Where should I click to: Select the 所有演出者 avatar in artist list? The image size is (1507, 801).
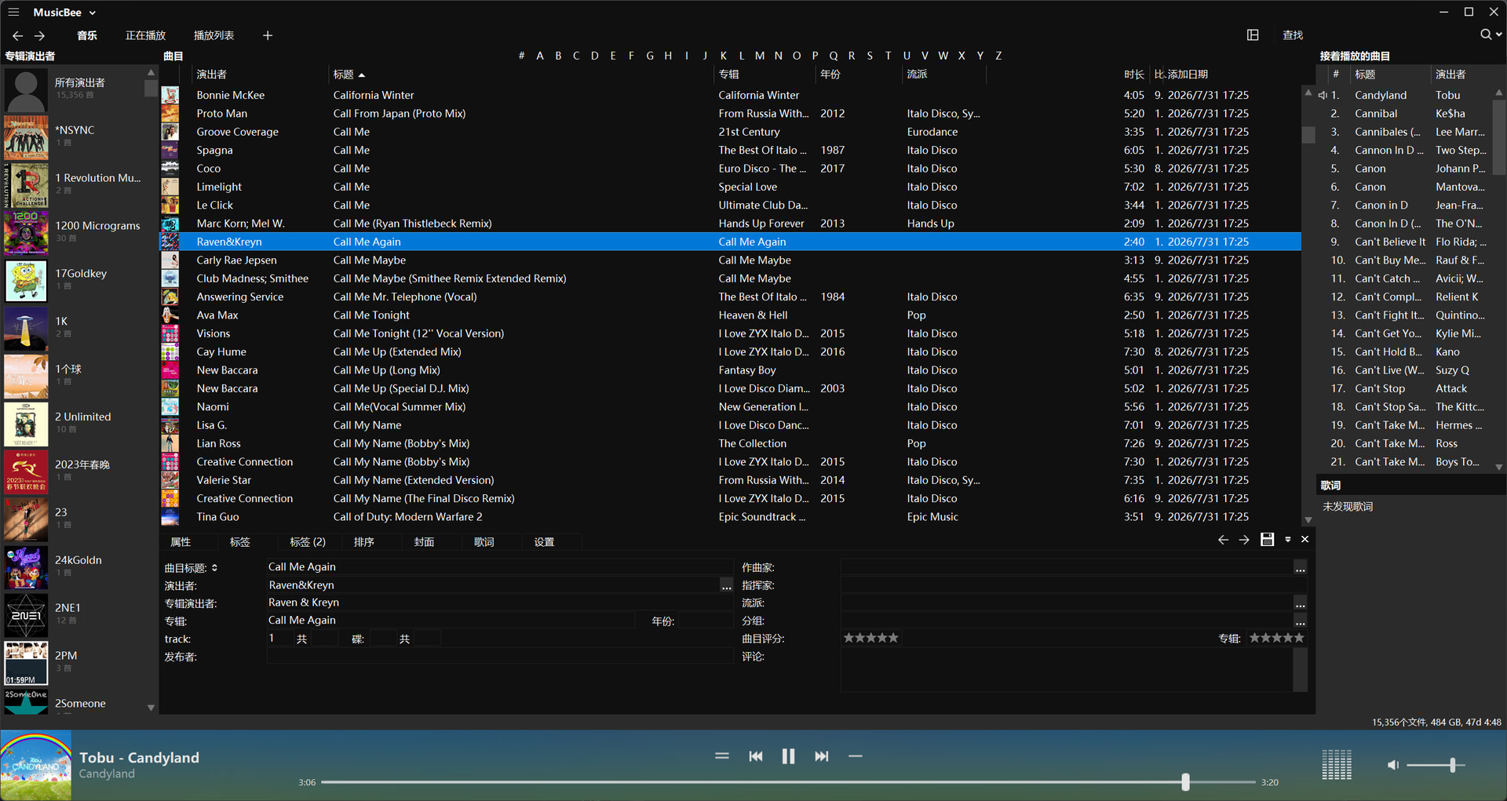point(26,89)
